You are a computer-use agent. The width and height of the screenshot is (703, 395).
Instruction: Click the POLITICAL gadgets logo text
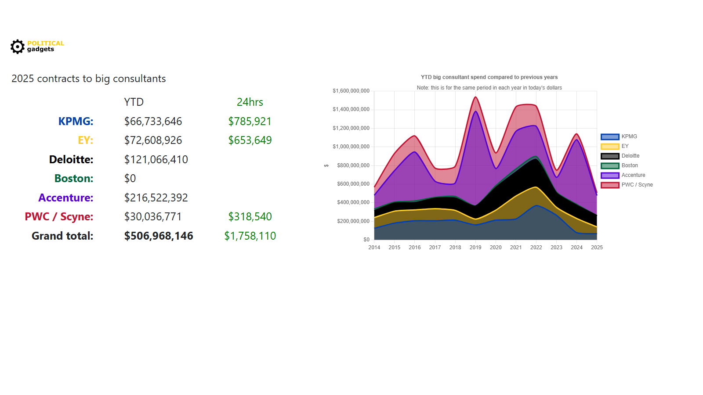(x=45, y=46)
